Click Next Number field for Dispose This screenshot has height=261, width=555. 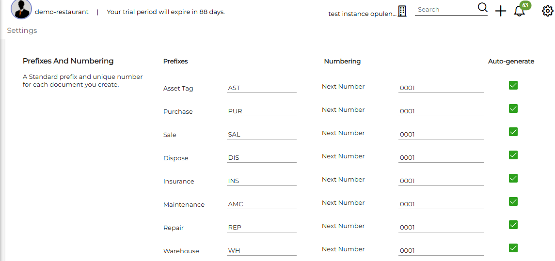click(441, 158)
